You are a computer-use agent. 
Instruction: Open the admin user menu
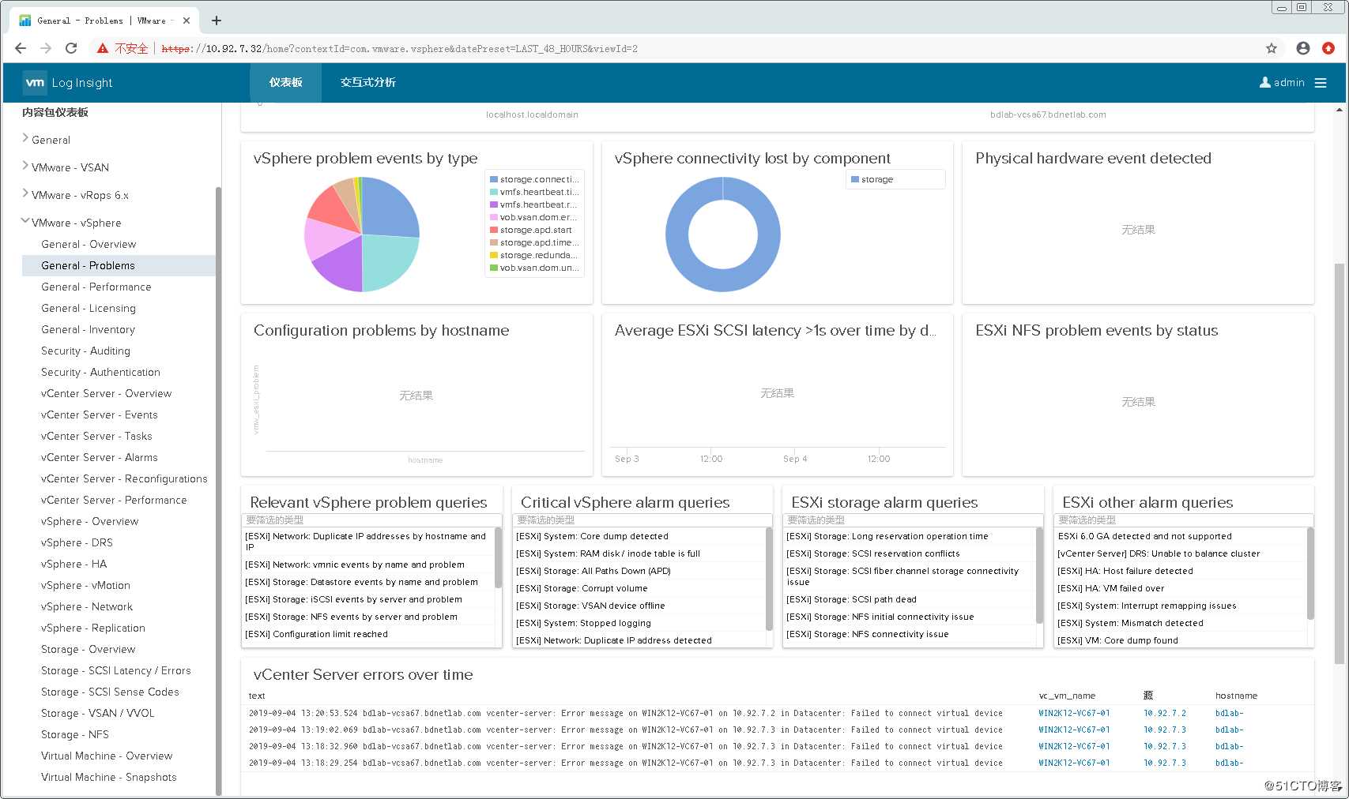pos(1282,82)
